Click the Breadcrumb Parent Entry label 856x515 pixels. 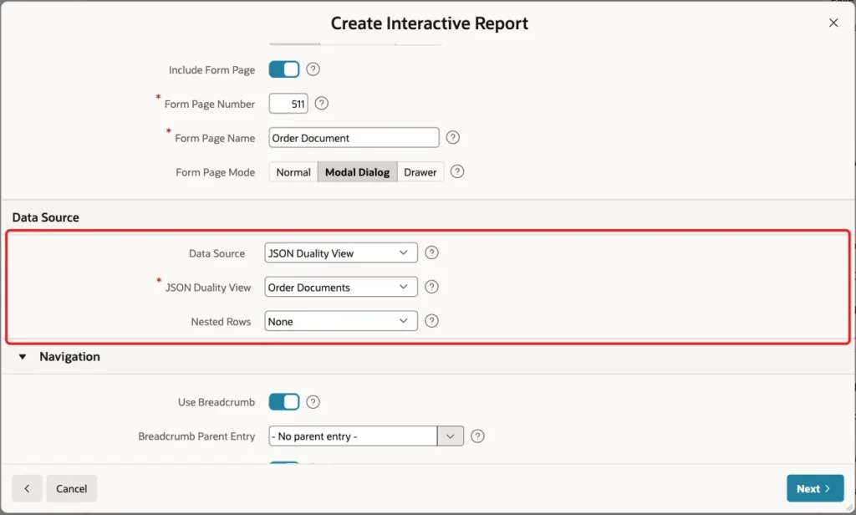[196, 436]
